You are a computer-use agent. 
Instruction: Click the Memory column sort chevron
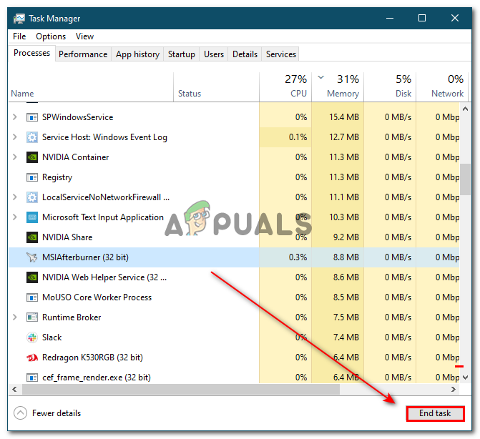click(x=320, y=77)
